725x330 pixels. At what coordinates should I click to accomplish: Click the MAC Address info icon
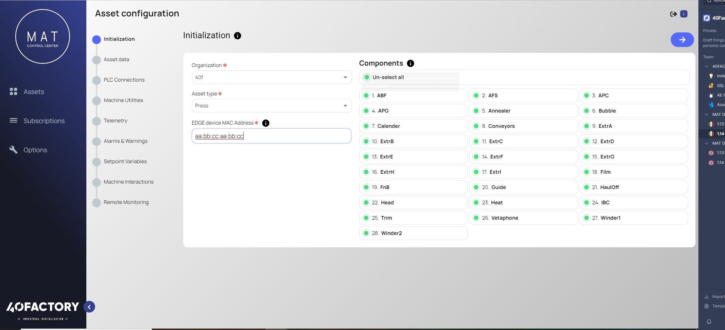(266, 123)
